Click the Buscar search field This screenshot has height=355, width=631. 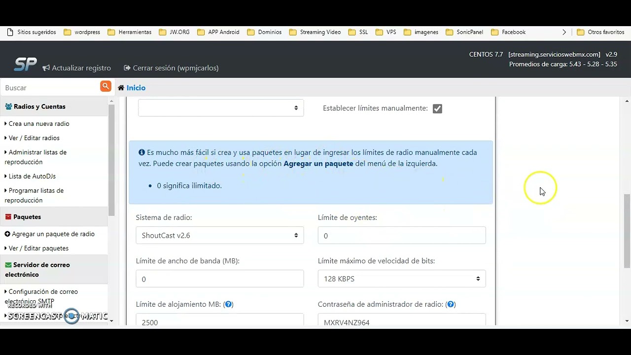tap(50, 87)
